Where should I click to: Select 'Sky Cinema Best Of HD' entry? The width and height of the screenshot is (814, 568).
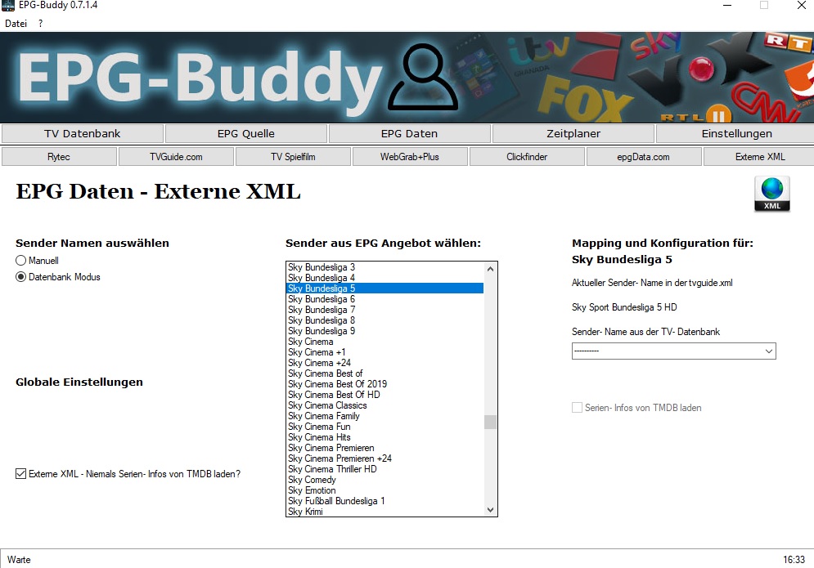point(385,395)
